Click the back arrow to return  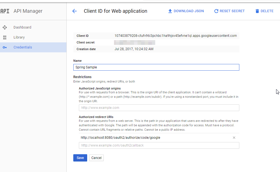coord(74,11)
